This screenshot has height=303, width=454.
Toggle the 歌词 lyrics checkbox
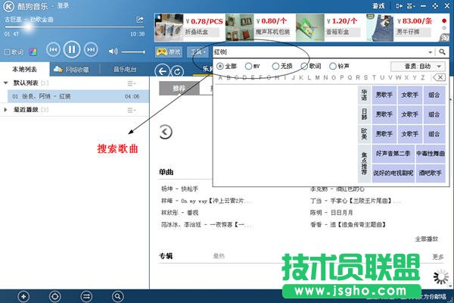click(x=7, y=52)
